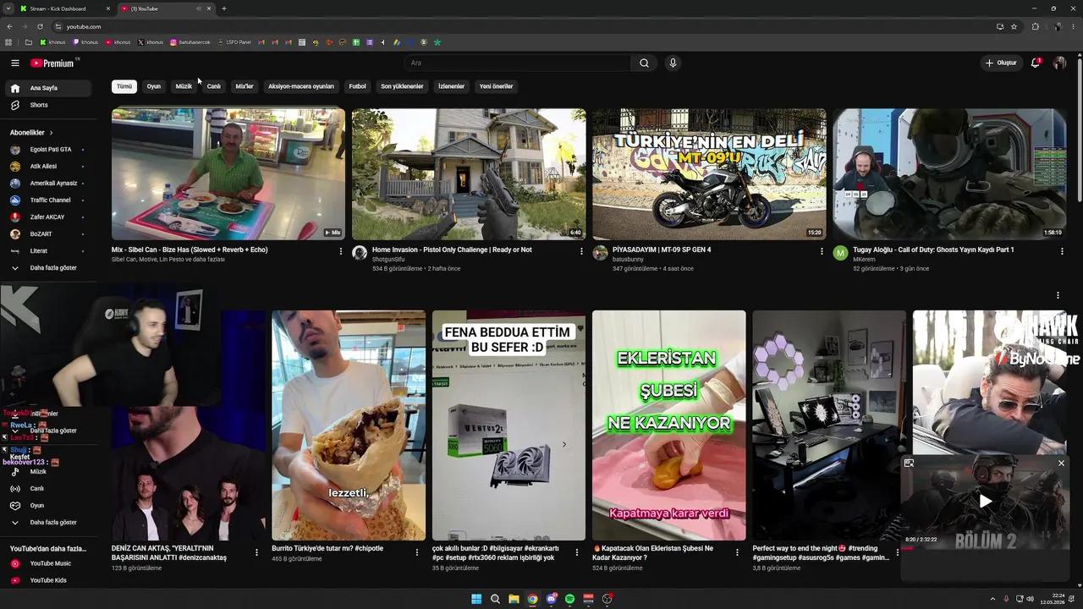Select Son yüklenenler chip
Viewport: 1083px width, 609px height.
[402, 86]
